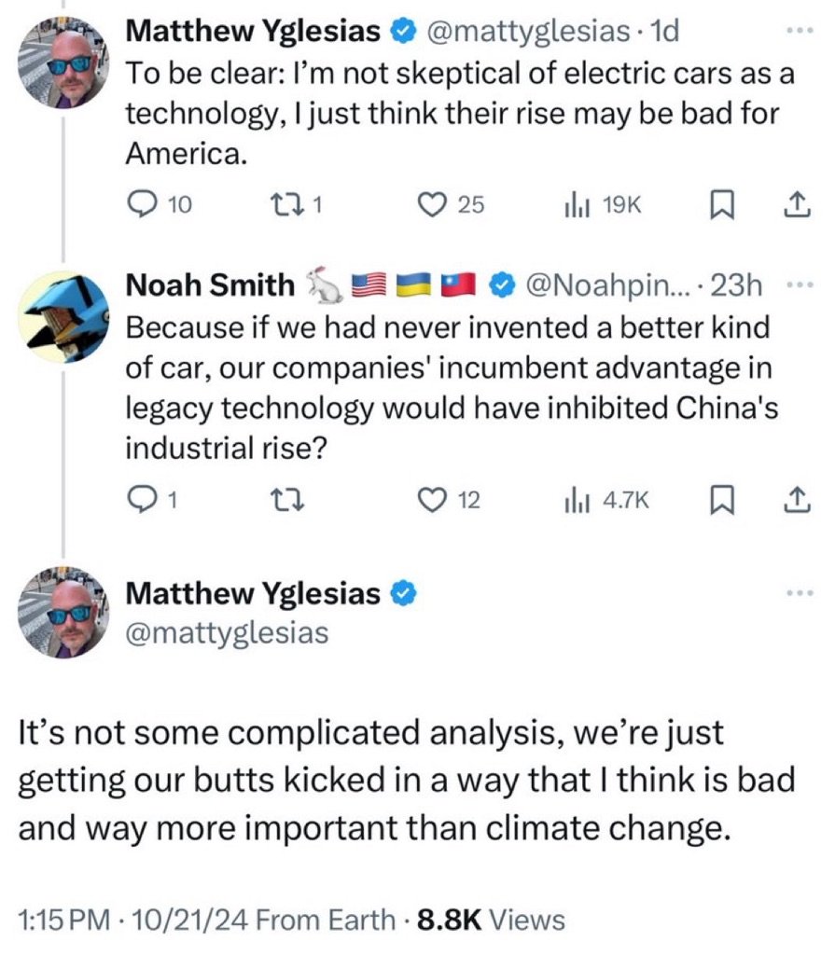Viewport: 835px width, 955px height.
Task: Open the 1:15 PM 10/21/24 timestamp
Action: pyautogui.click(x=133, y=920)
